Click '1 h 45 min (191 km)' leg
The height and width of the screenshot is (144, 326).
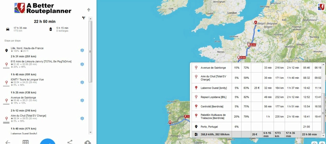click(x=24, y=74)
